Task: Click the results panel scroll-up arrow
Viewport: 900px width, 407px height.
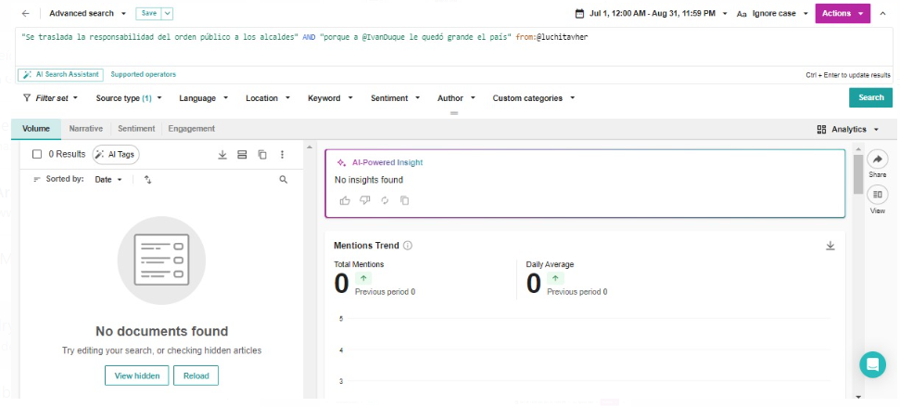Action: pyautogui.click(x=311, y=147)
